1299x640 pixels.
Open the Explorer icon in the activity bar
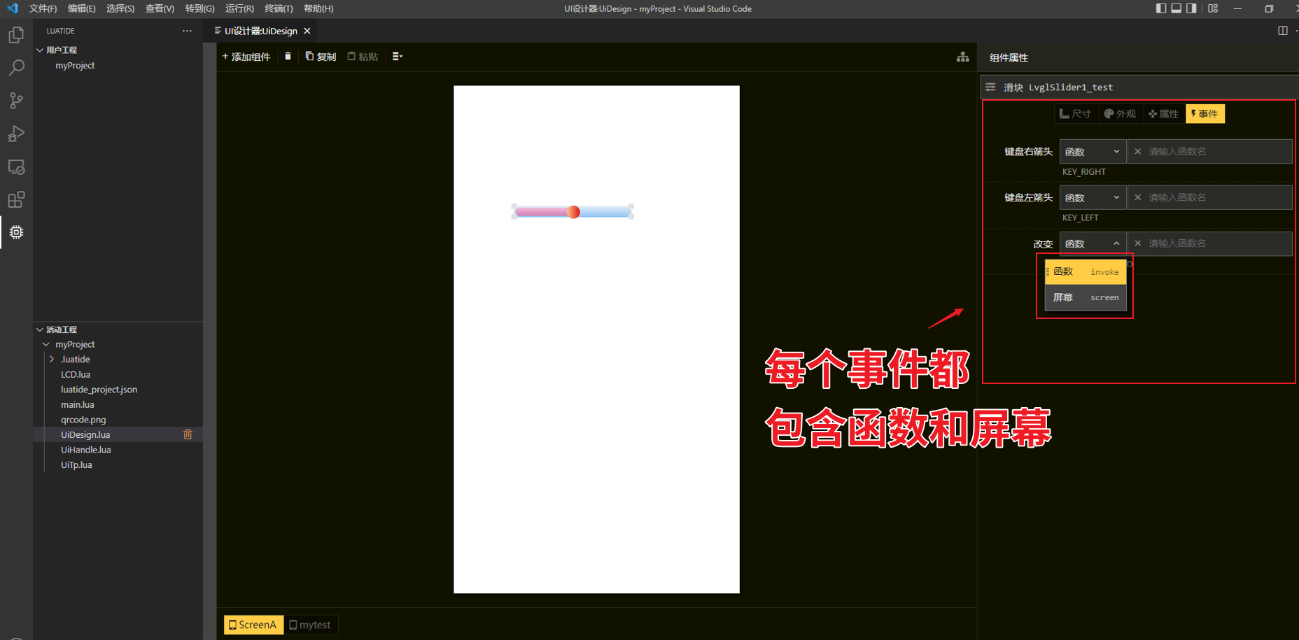tap(15, 34)
